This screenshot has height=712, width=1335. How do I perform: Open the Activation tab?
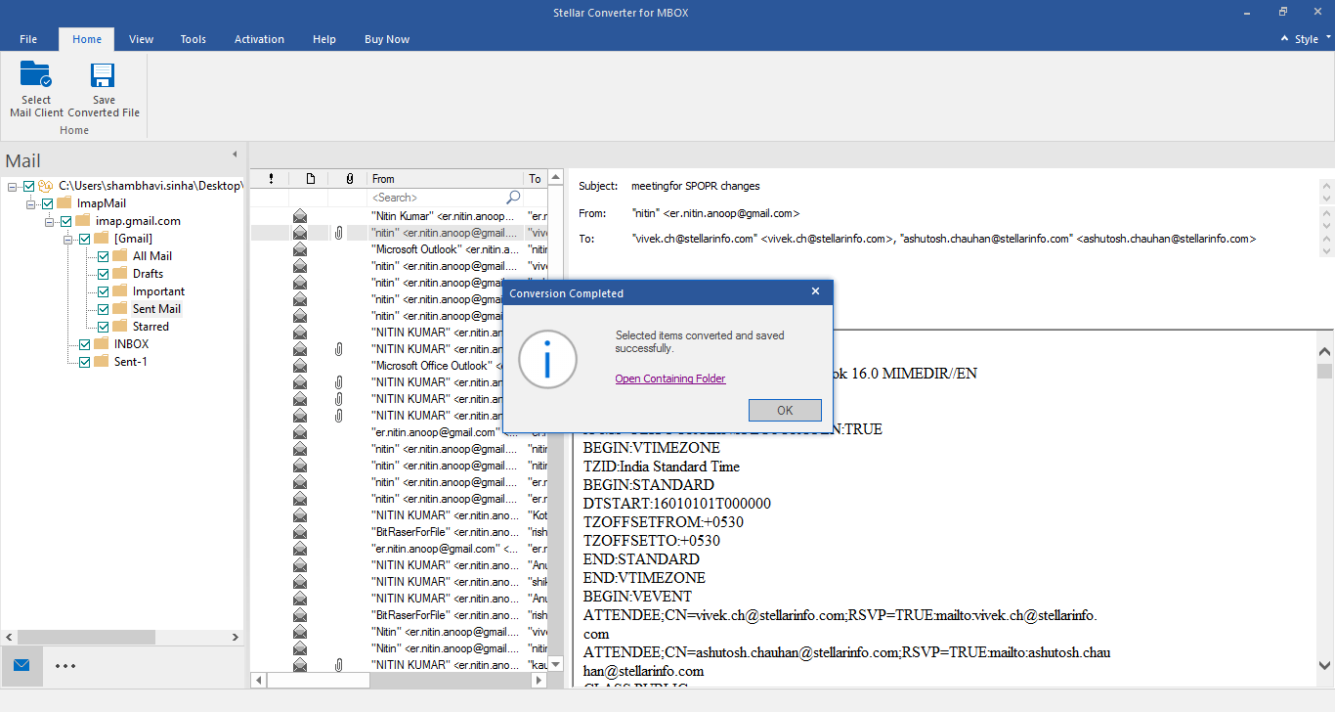[x=260, y=39]
